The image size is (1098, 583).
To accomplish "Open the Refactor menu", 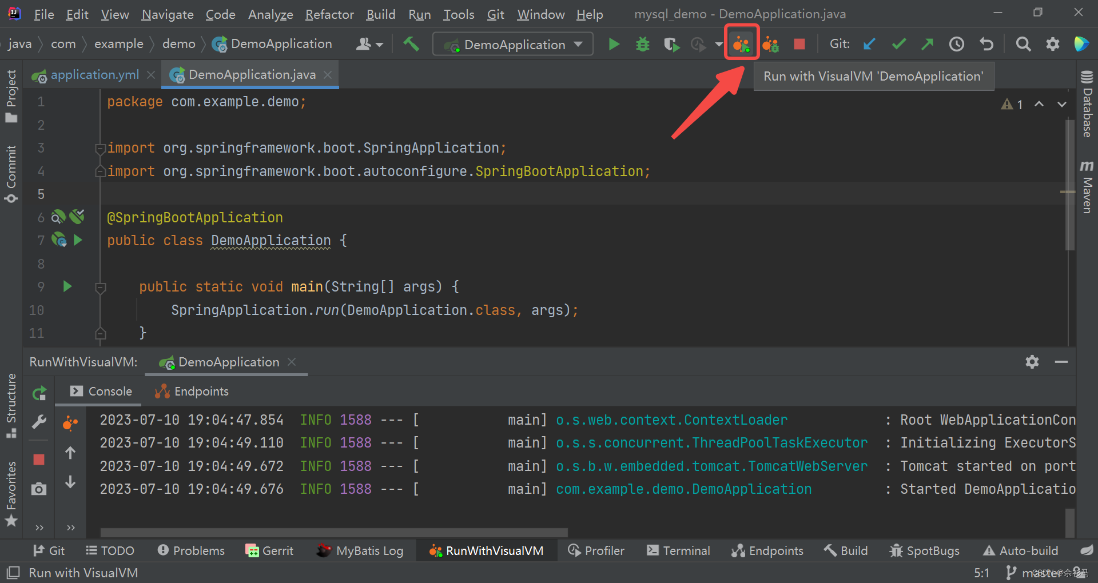I will 329,14.
